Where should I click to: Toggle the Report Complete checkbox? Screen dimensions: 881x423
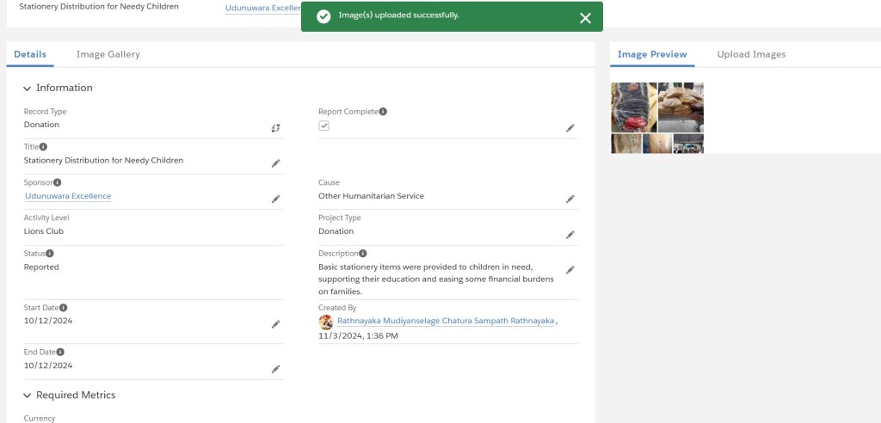pyautogui.click(x=323, y=126)
